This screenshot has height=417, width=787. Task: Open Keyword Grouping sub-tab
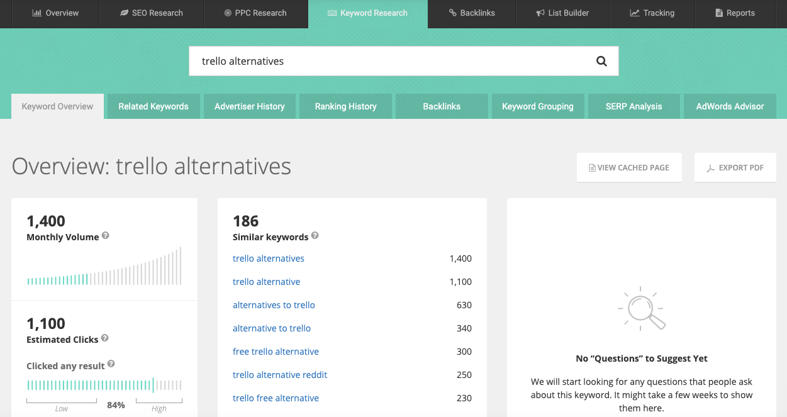coord(538,106)
